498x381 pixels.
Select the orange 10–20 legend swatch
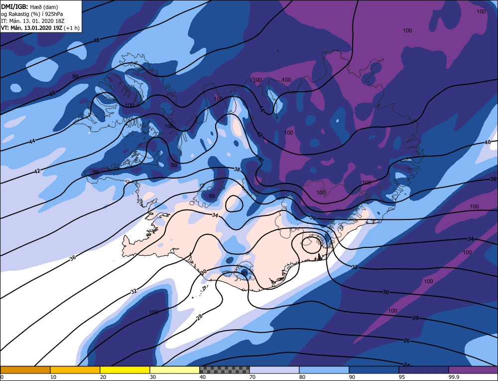click(x=75, y=370)
